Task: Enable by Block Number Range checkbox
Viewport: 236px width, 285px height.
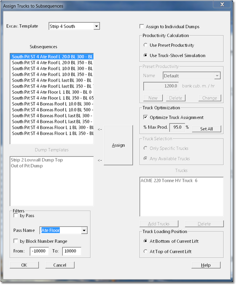Action: coord(16,241)
